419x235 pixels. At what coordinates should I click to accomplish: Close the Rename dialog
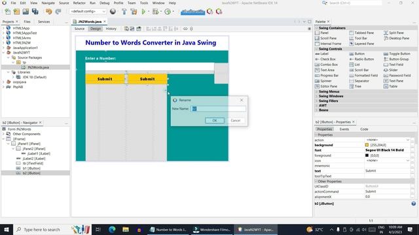pyautogui.click(x=242, y=100)
